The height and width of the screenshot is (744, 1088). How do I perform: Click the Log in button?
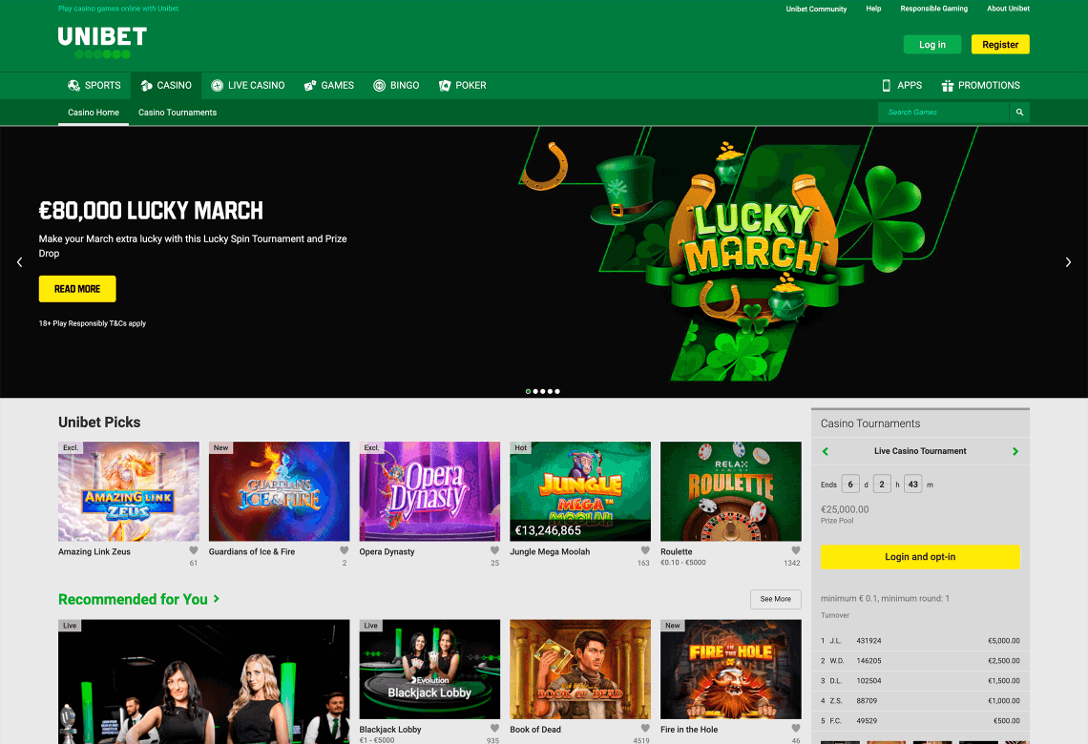click(x=931, y=45)
